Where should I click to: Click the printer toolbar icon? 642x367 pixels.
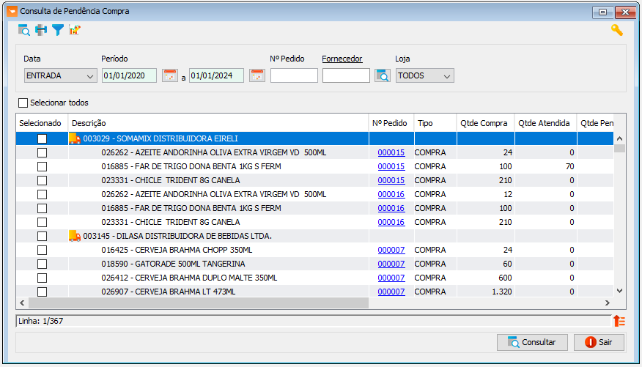click(41, 30)
